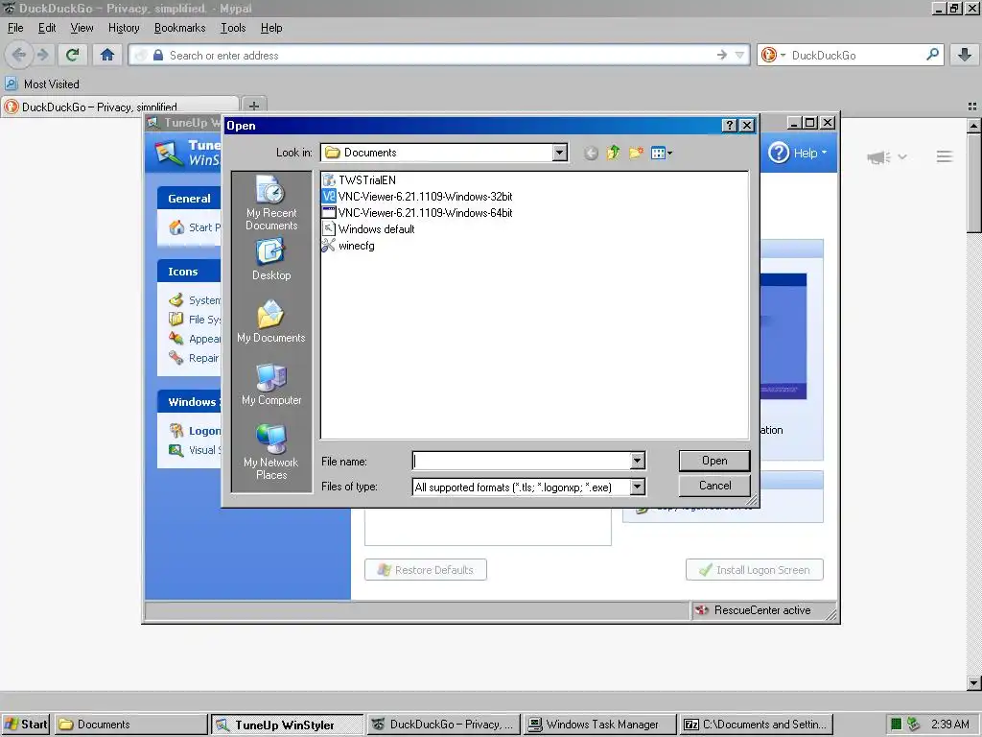The height and width of the screenshot is (737, 982).
Task: Go up one folder level in Open dialog
Action: click(613, 153)
